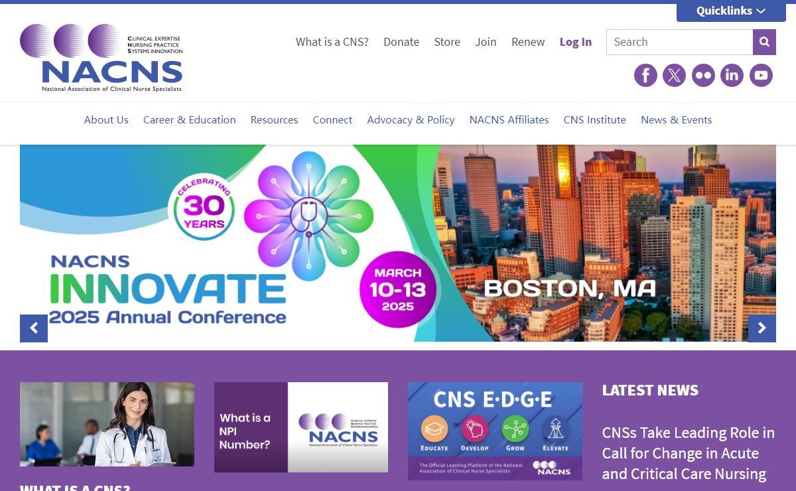Open the nurse photo thumbnail

coord(107,424)
